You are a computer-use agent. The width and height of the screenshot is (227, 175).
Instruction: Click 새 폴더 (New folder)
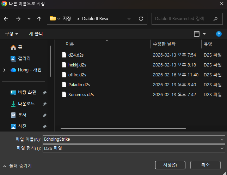(x=36, y=34)
